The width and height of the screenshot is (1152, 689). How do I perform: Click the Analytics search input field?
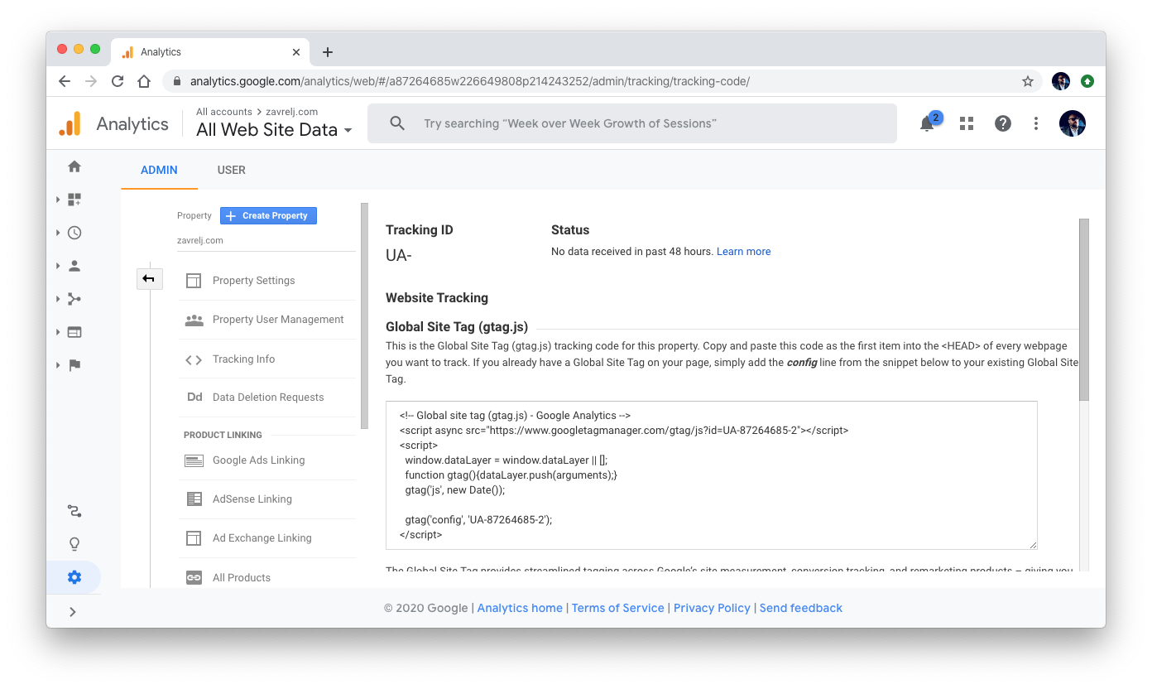pyautogui.click(x=632, y=123)
